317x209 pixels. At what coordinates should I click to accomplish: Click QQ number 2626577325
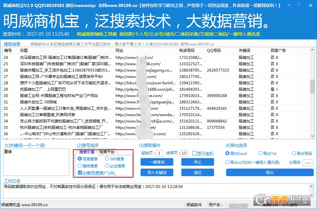(x=218, y=70)
